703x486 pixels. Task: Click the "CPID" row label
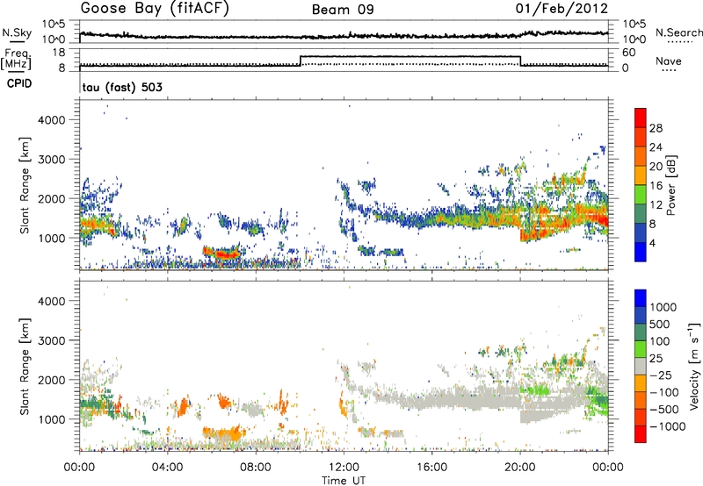tap(19, 83)
